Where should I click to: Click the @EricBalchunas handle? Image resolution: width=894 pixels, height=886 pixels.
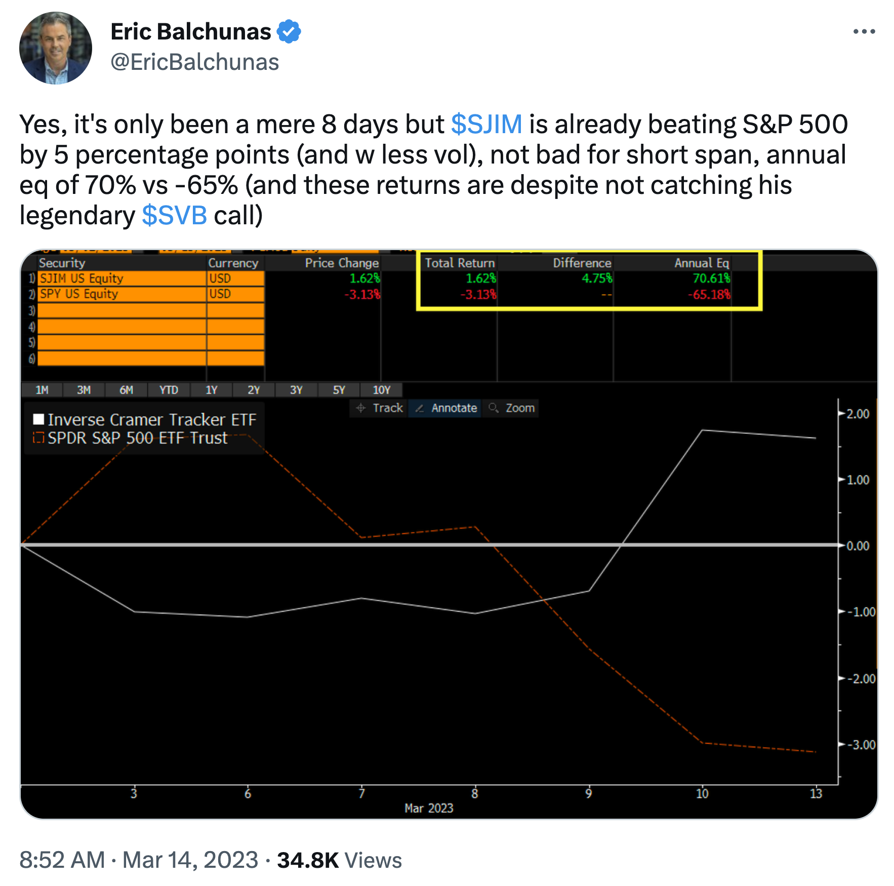[194, 62]
